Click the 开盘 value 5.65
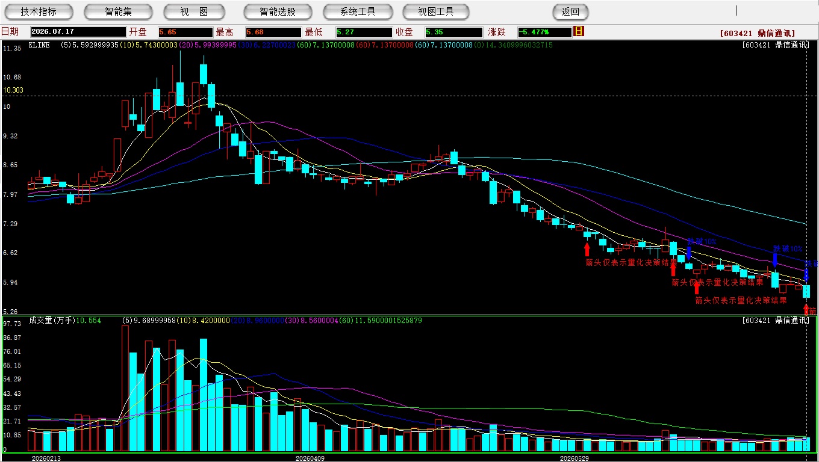 [185, 32]
